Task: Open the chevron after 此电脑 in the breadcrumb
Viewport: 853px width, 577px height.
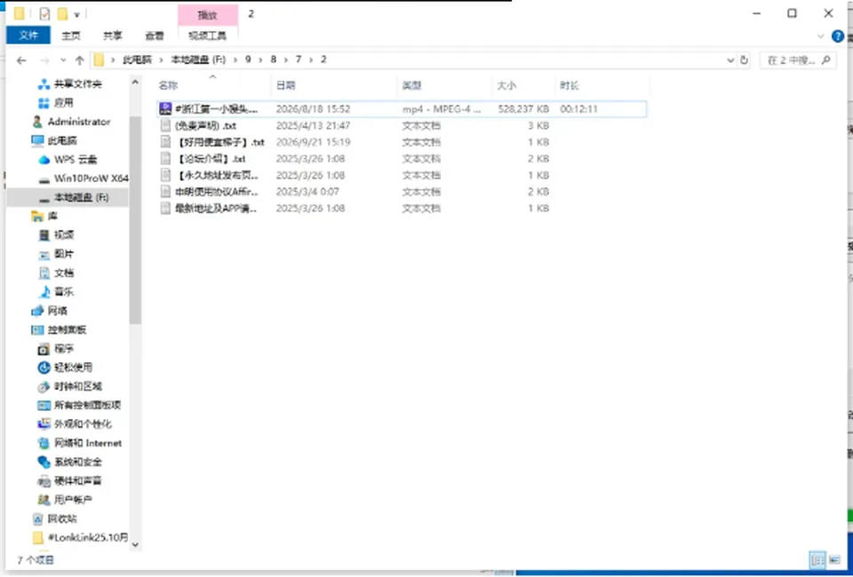Action: tap(162, 59)
